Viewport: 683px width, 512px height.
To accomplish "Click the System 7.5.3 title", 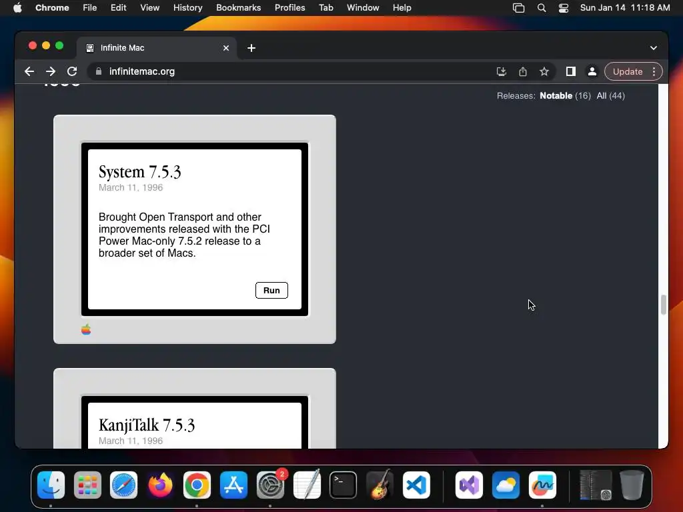I will [x=140, y=172].
